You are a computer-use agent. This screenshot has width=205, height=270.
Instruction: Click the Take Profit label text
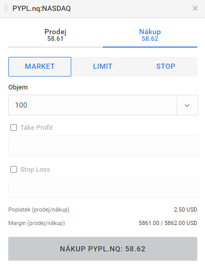tap(37, 128)
